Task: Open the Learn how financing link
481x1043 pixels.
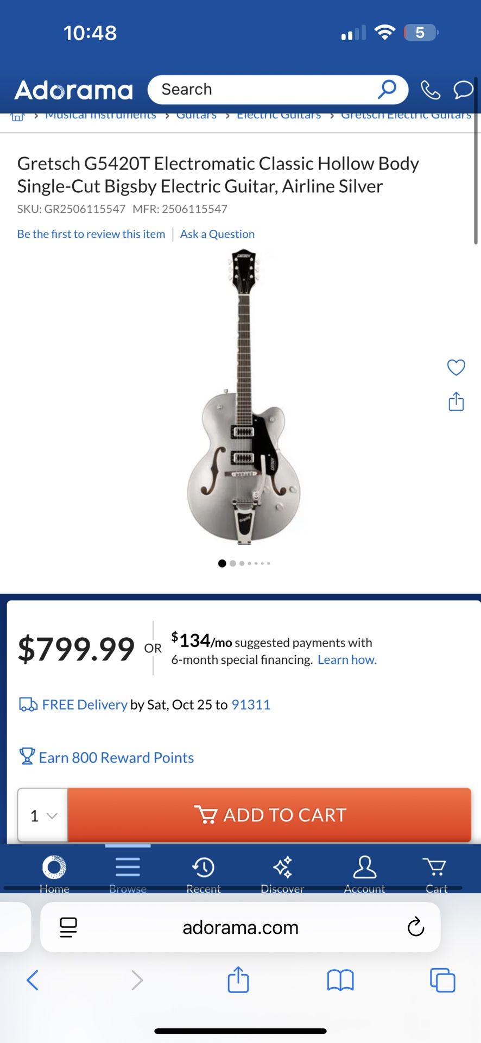Action: (347, 659)
